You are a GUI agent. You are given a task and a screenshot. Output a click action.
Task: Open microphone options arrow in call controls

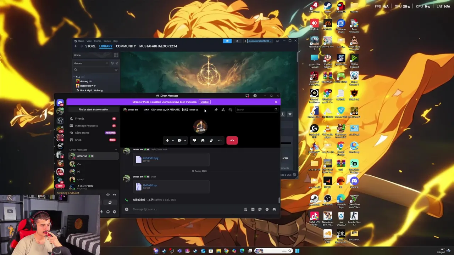[x=173, y=141]
